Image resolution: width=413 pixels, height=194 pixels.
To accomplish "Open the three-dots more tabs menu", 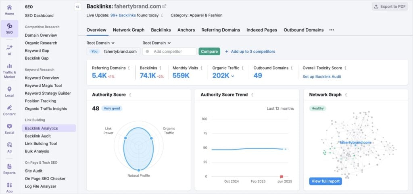I will click(x=332, y=30).
